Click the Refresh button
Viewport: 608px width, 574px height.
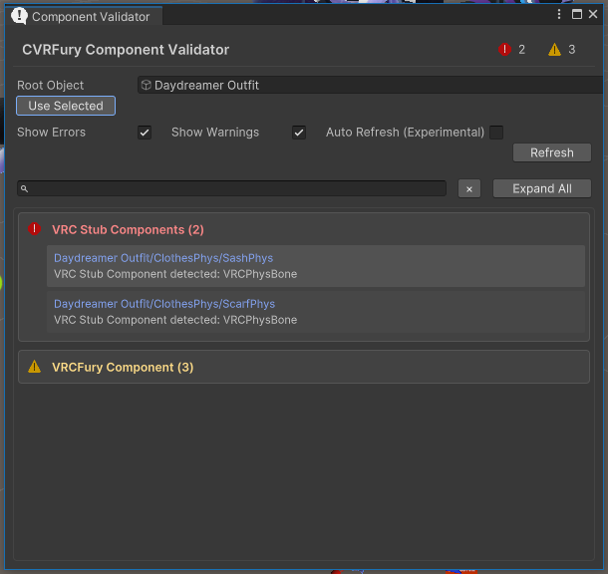(x=552, y=152)
